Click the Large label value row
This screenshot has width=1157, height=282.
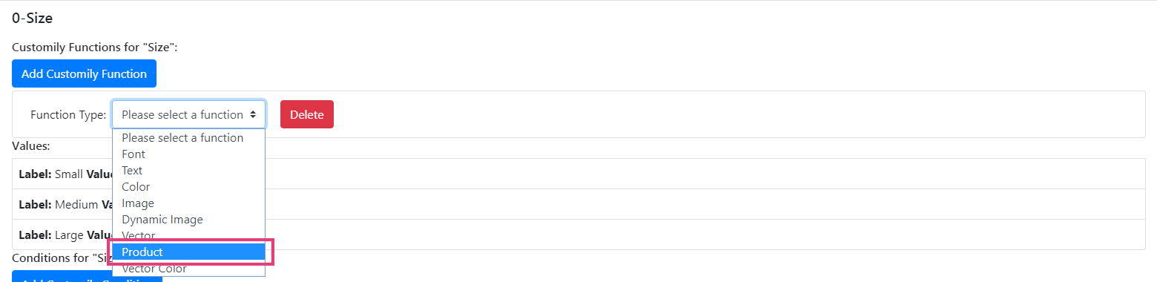point(578,235)
